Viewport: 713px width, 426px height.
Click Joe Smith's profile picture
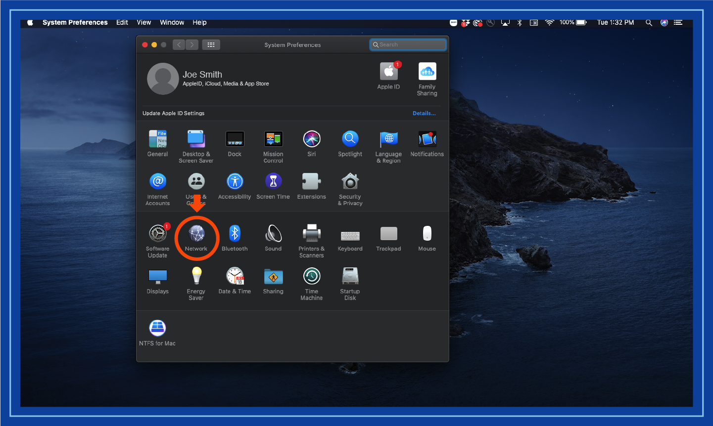[163, 79]
